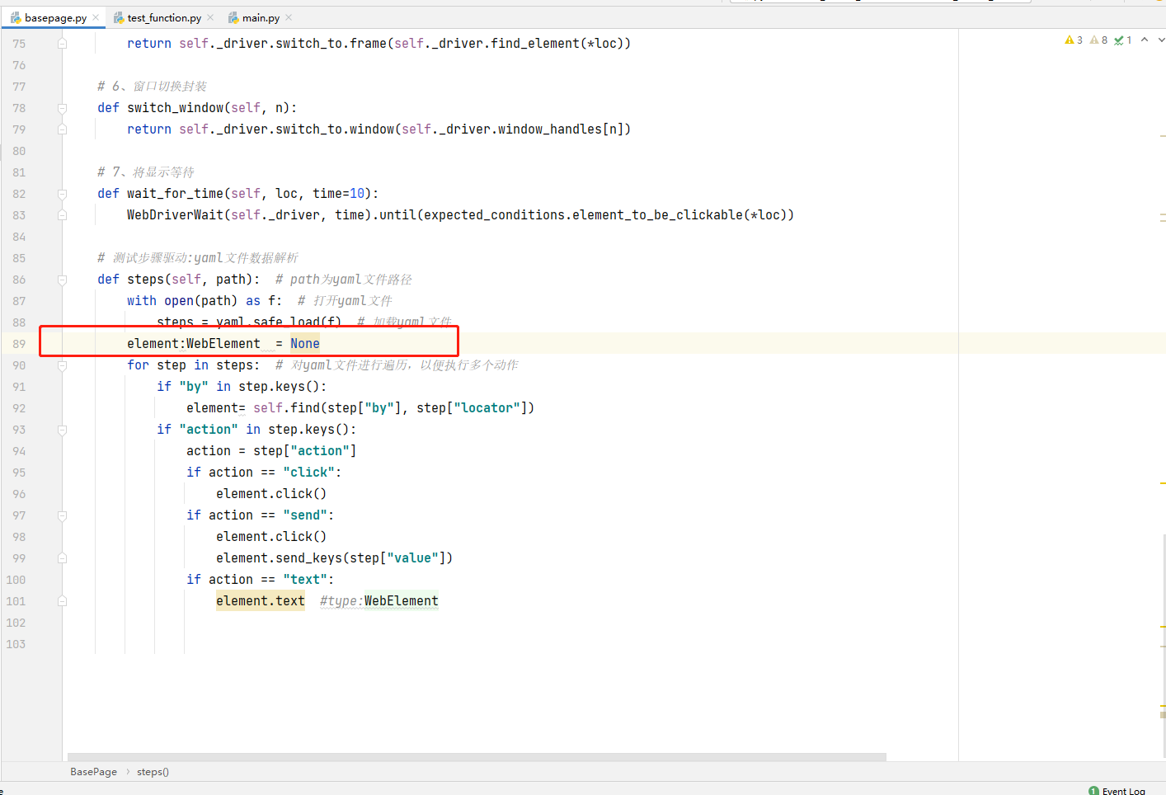This screenshot has height=795, width=1166.
Task: Collapse the if action == "send" fold marker
Action: pyautogui.click(x=62, y=515)
